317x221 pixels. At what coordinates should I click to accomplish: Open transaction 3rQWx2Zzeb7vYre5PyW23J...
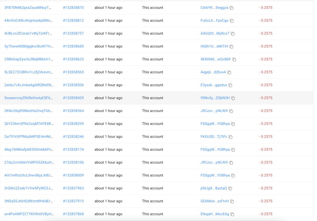click(x=28, y=188)
